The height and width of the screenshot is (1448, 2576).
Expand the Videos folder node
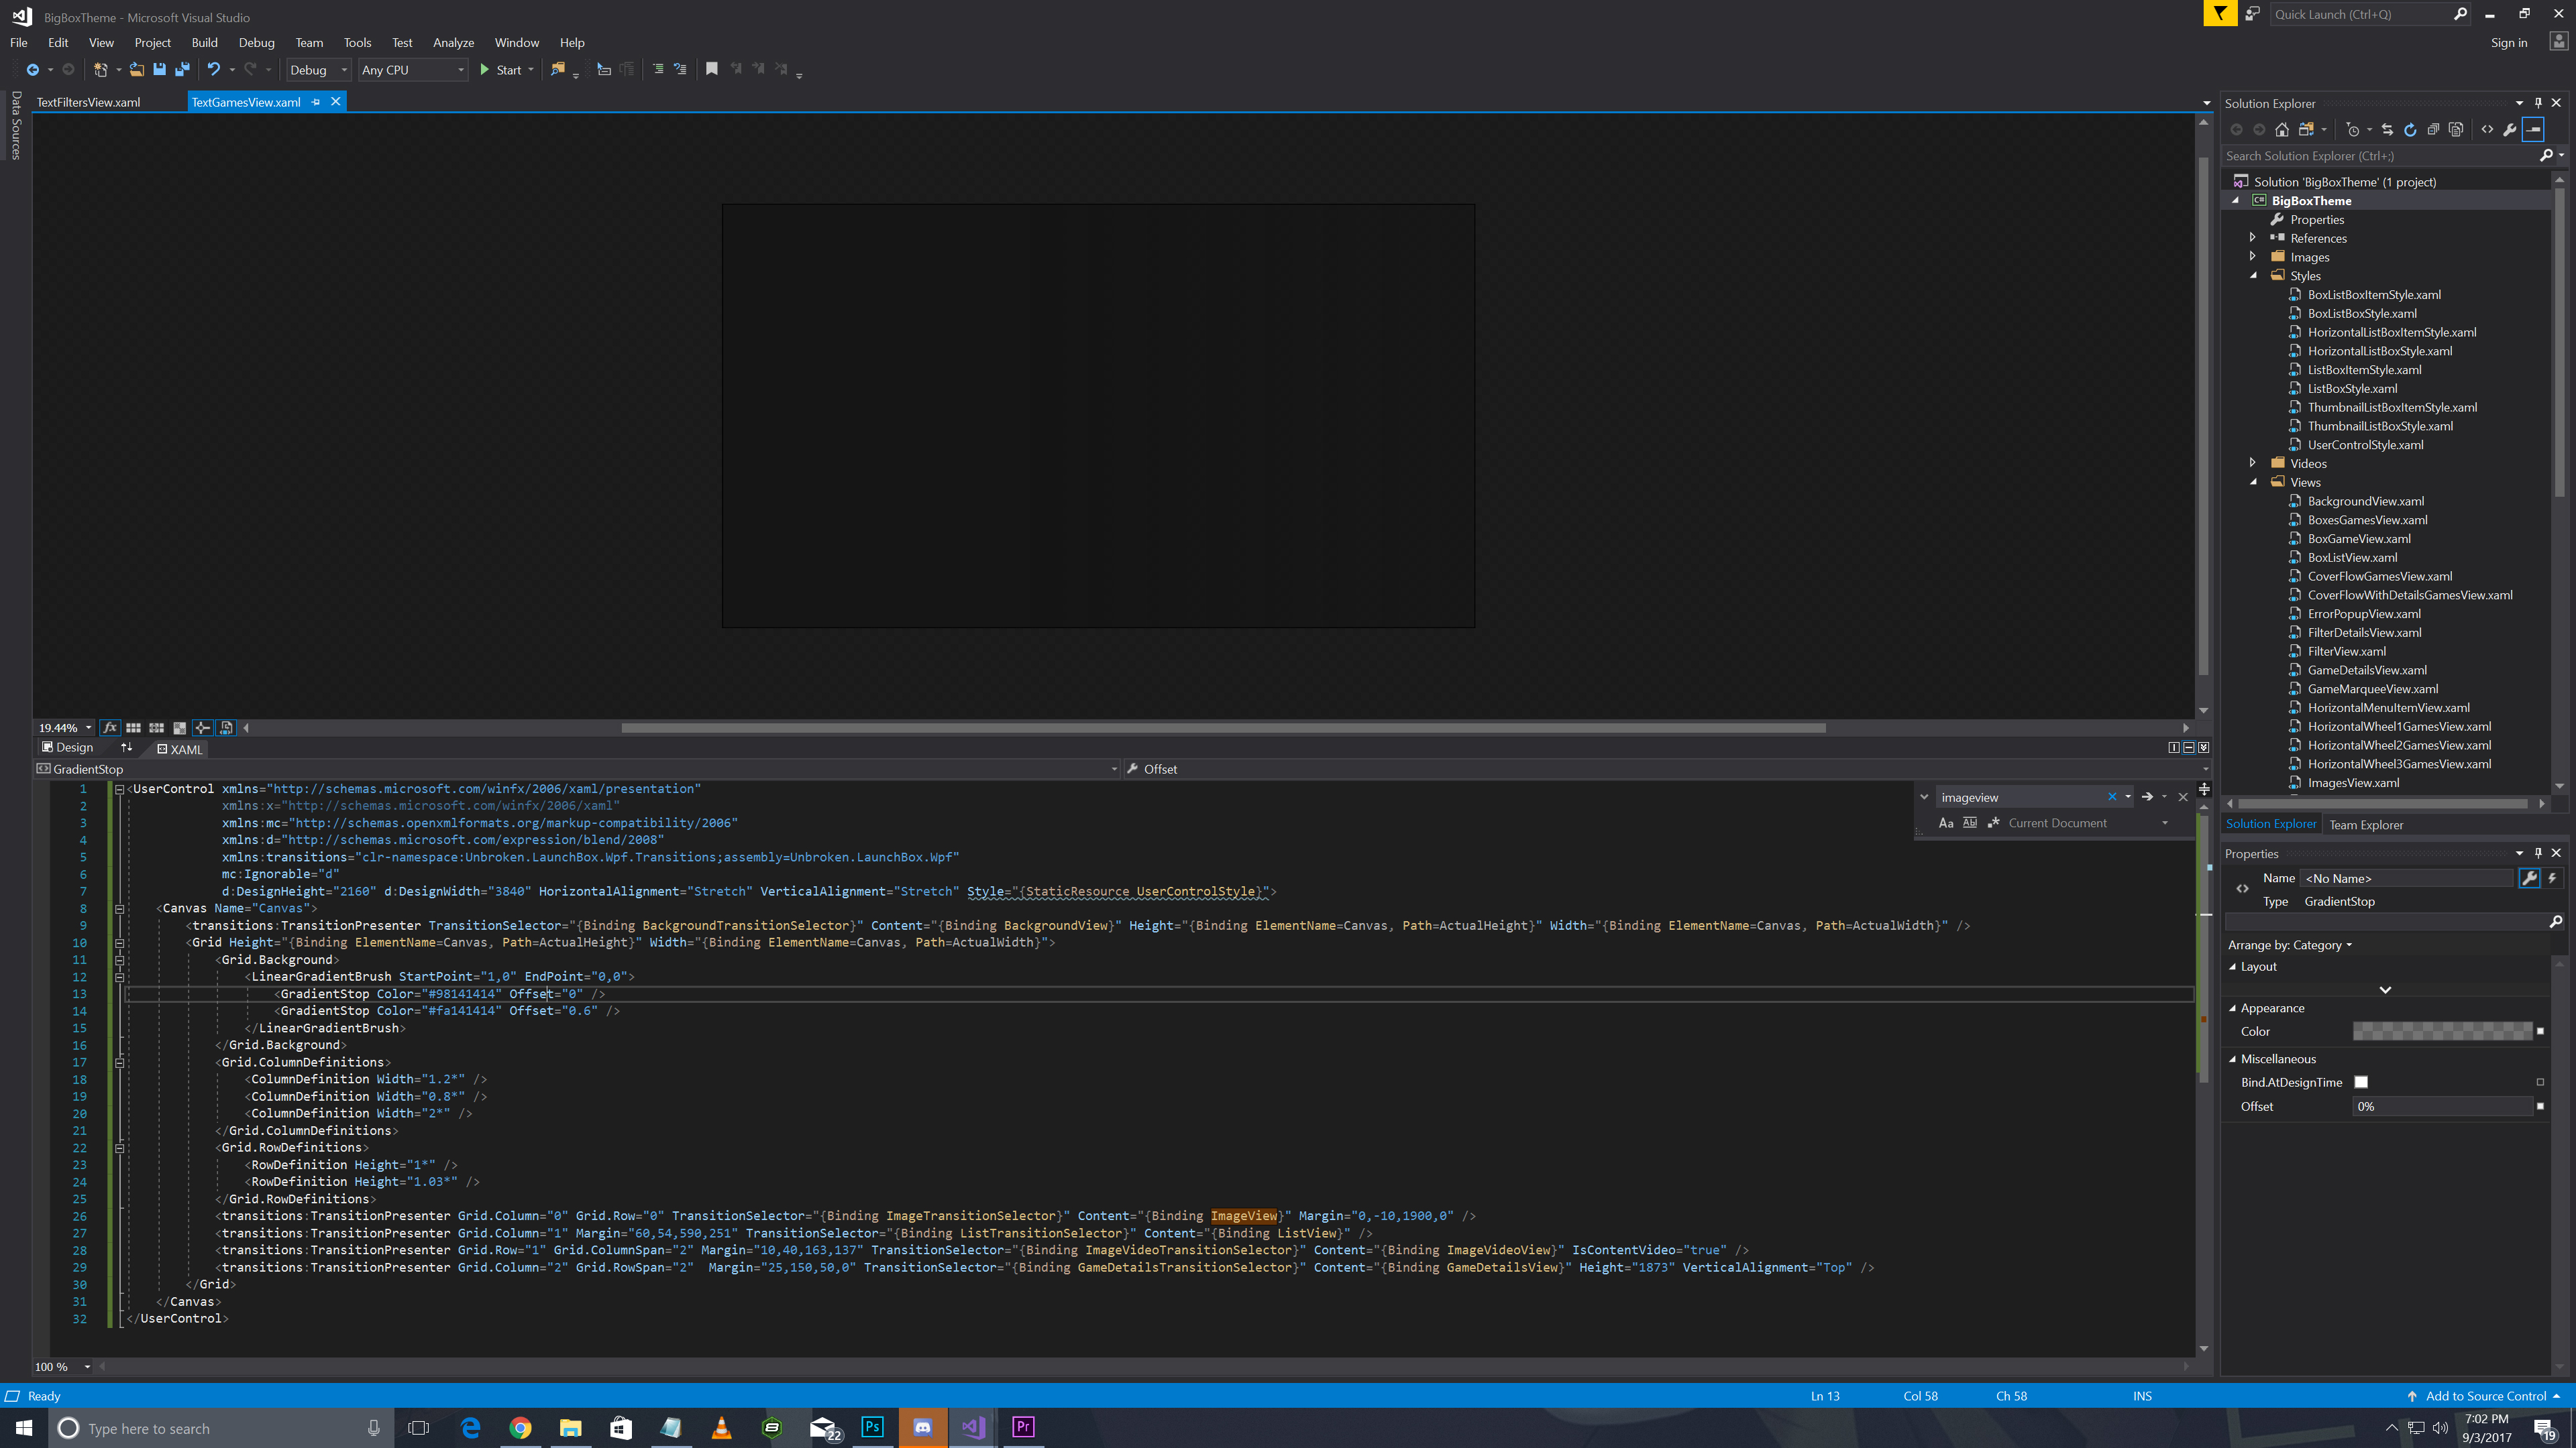(x=2252, y=463)
